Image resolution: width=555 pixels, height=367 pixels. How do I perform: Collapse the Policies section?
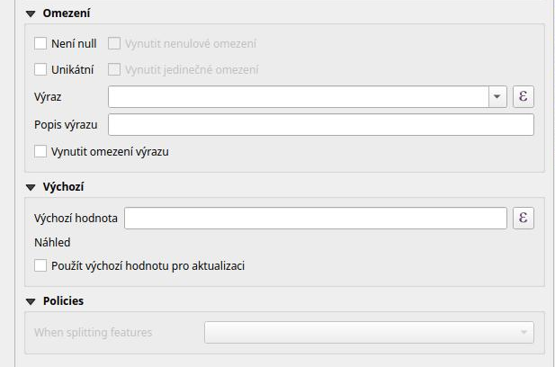tap(31, 301)
